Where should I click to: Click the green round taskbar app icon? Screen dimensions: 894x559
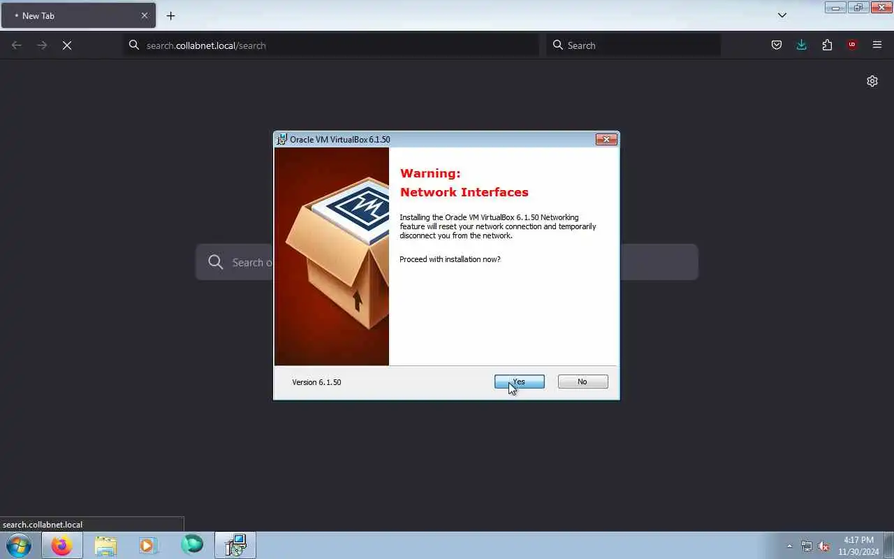(192, 545)
